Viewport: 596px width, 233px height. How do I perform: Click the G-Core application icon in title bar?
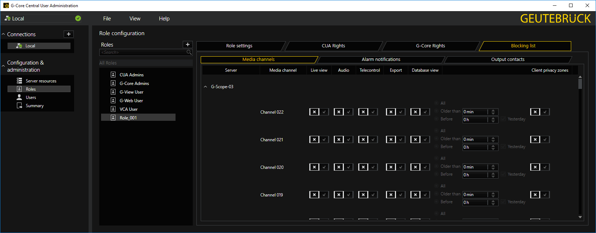coord(6,5)
